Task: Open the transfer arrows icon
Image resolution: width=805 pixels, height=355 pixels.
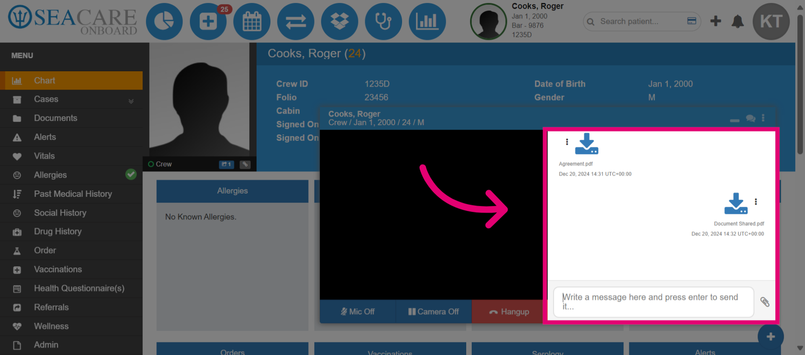Action: pyautogui.click(x=296, y=21)
